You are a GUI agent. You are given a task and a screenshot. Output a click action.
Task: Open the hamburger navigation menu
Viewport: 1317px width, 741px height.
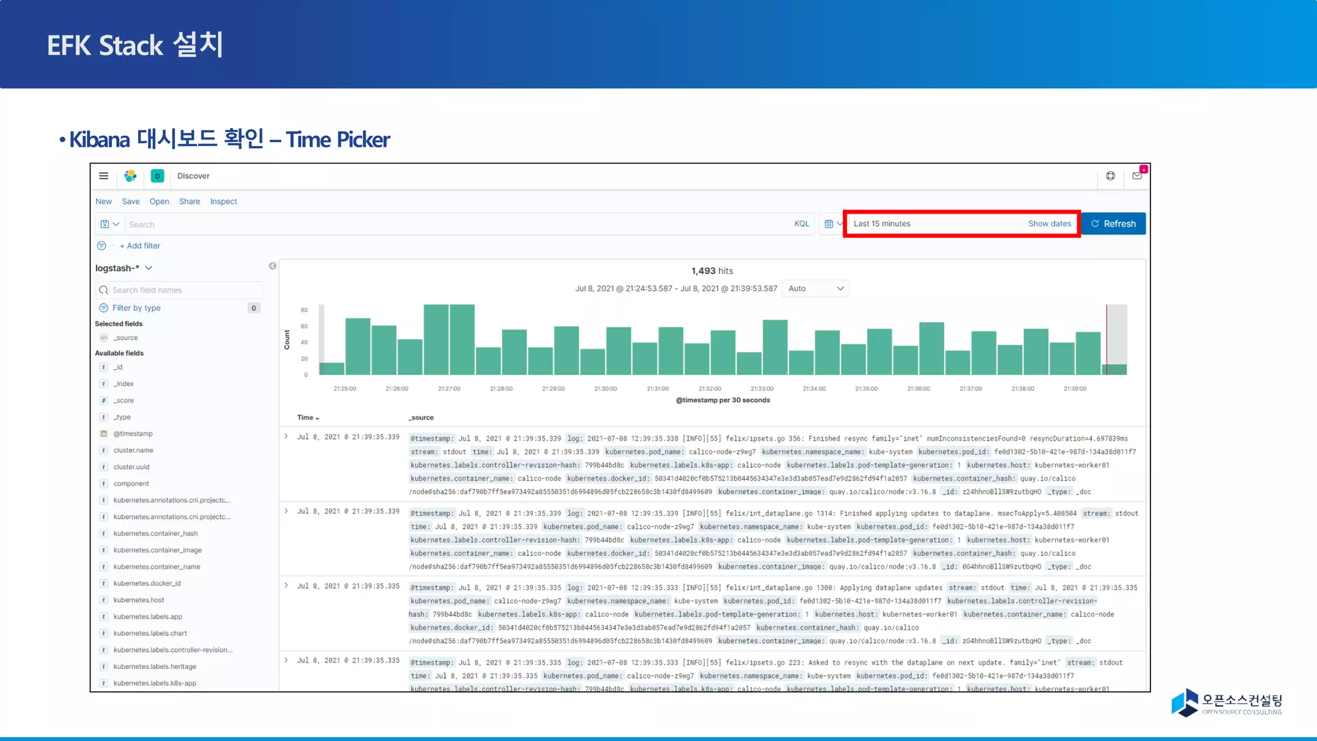104,176
